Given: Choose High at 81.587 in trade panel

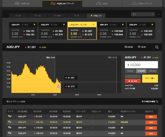Looking at the screenshot, I should click(x=133, y=76).
